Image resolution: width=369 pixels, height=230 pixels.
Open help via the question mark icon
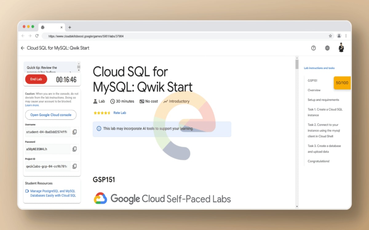click(x=313, y=48)
